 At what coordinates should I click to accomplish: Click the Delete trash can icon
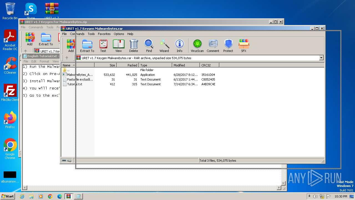click(x=133, y=46)
